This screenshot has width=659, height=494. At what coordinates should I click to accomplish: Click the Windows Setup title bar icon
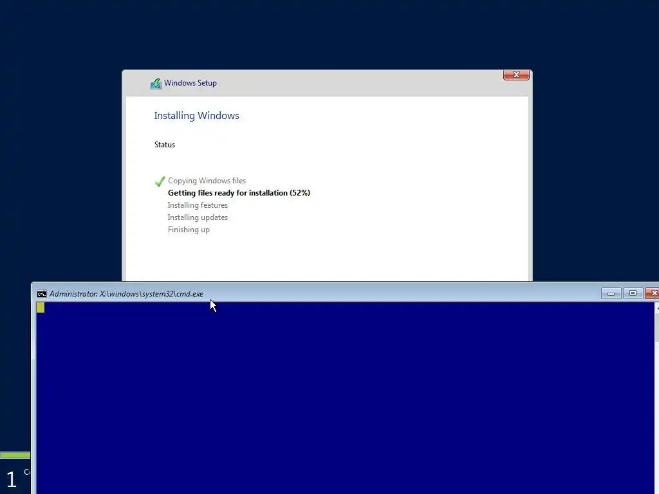pos(156,83)
